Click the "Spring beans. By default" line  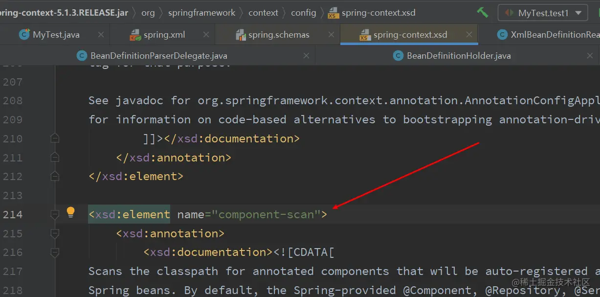(x=344, y=290)
